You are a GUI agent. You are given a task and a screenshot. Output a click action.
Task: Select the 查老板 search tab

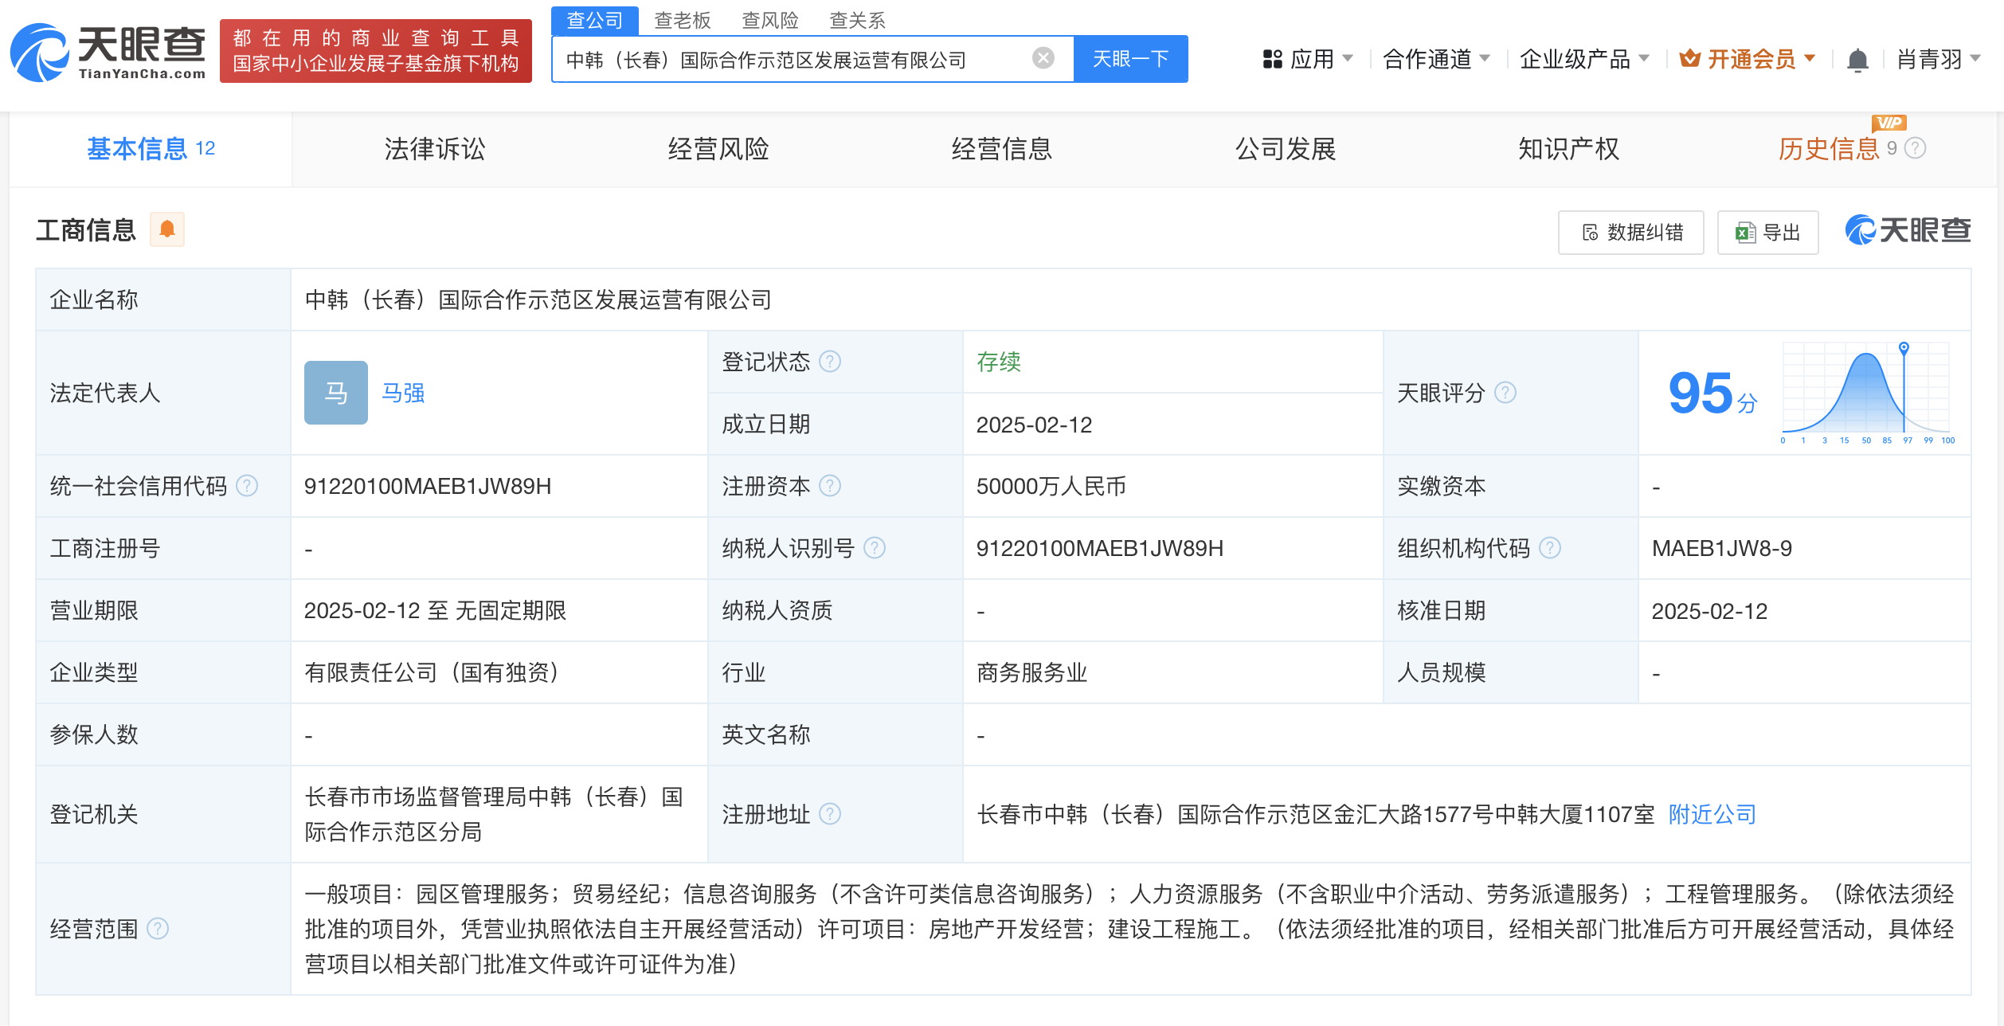tap(682, 20)
